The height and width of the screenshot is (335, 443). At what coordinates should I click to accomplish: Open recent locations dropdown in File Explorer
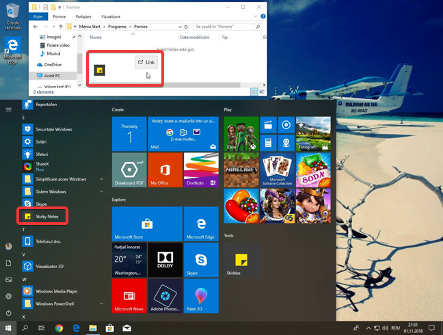tap(53, 27)
